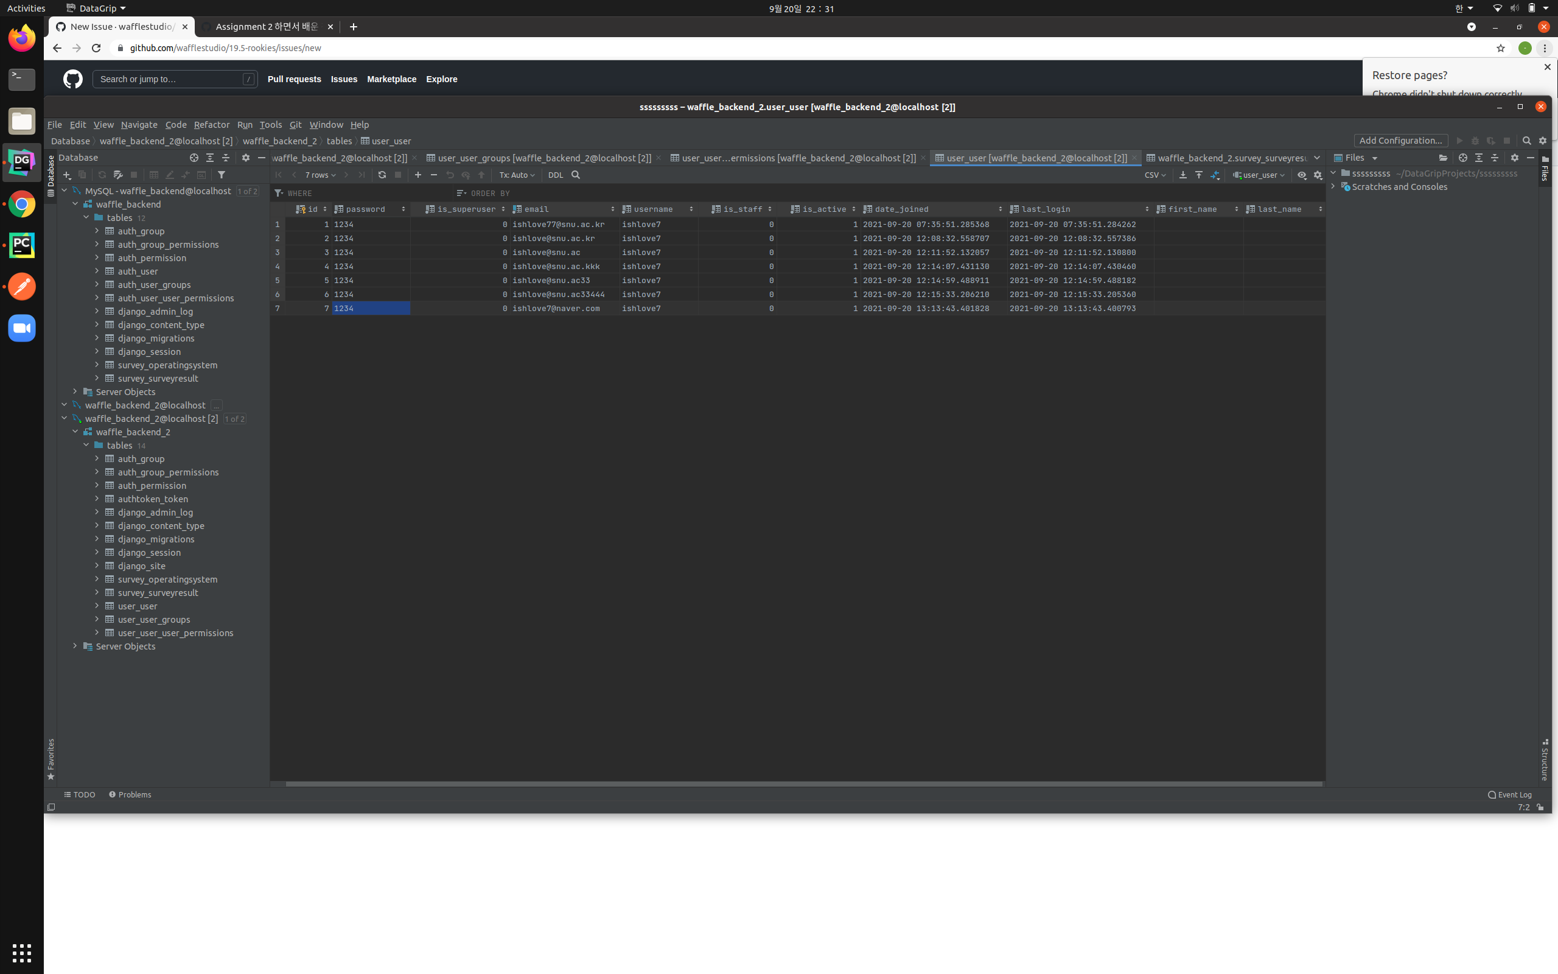Open the Tools menu
1558x974 pixels.
pyautogui.click(x=270, y=124)
